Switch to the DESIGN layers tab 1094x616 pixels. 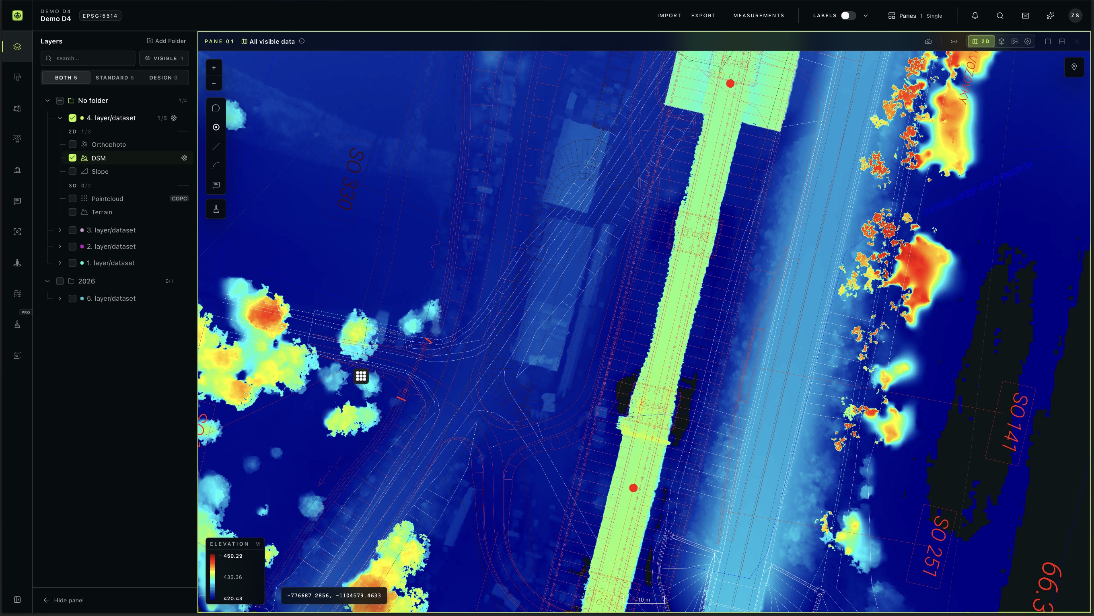coord(164,78)
